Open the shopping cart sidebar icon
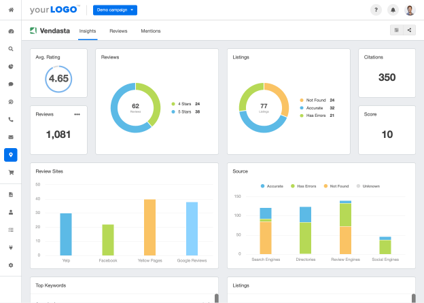424x303 pixels. [11, 173]
